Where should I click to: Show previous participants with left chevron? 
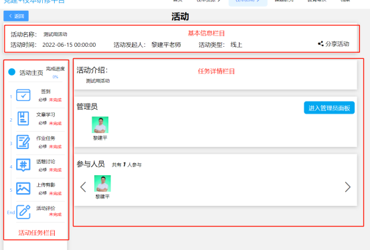click(83, 187)
